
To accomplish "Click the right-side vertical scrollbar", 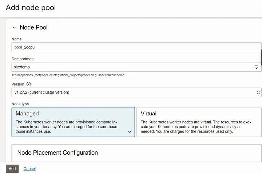I will 261,58.
